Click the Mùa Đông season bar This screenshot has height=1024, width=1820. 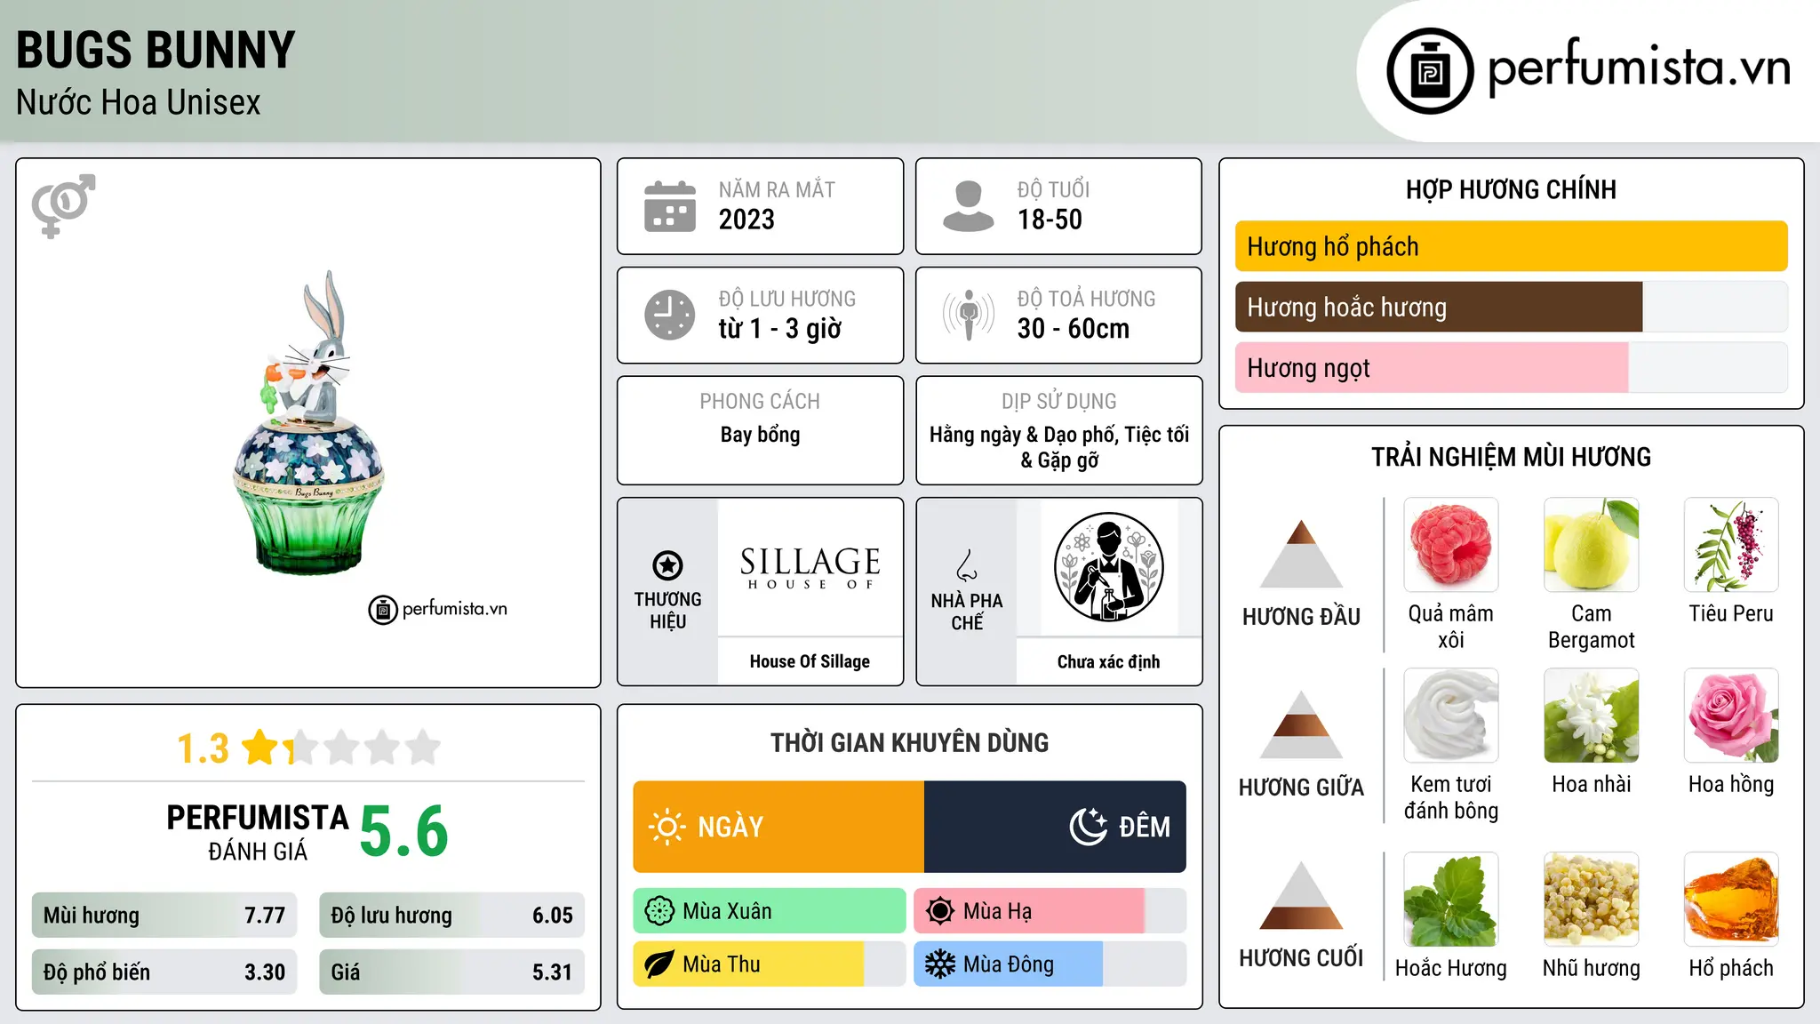coord(1050,964)
